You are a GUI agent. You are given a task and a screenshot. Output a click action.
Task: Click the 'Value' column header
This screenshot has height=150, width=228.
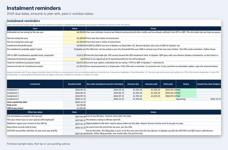click(75, 28)
